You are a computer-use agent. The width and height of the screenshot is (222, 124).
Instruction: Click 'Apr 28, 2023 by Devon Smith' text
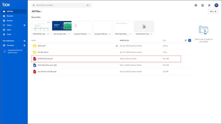(x=131, y=46)
